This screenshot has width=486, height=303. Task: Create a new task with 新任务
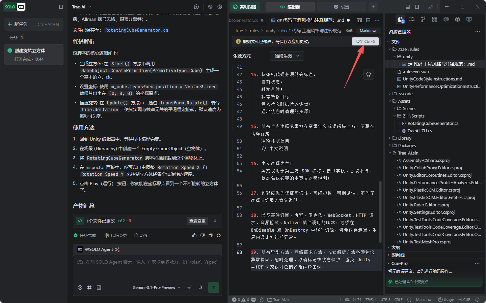33,24
